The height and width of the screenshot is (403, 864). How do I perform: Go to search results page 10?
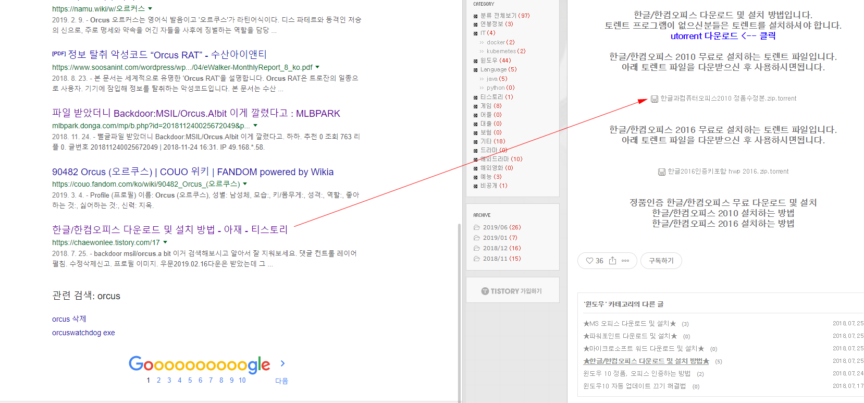pos(242,380)
